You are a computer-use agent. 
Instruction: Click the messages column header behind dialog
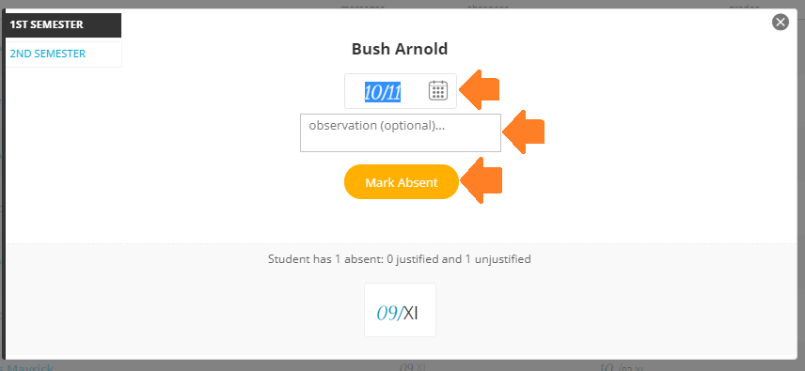pos(362,7)
